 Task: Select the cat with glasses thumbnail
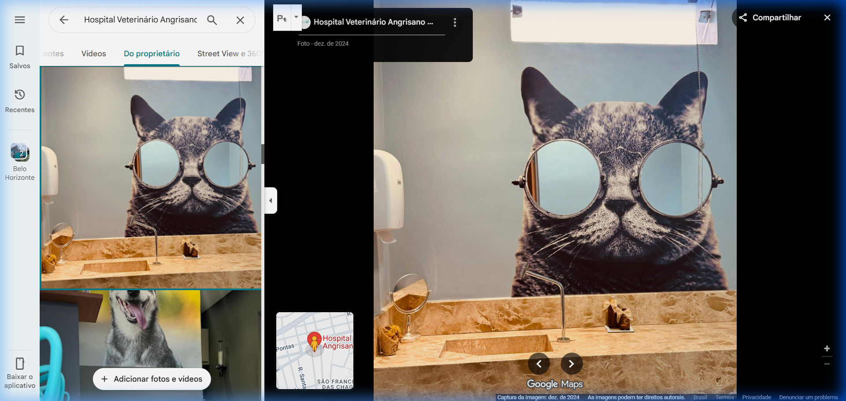click(151, 178)
